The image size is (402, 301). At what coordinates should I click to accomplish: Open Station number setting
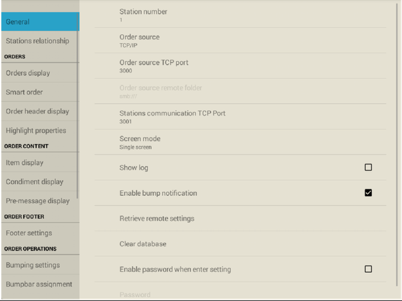pos(240,15)
